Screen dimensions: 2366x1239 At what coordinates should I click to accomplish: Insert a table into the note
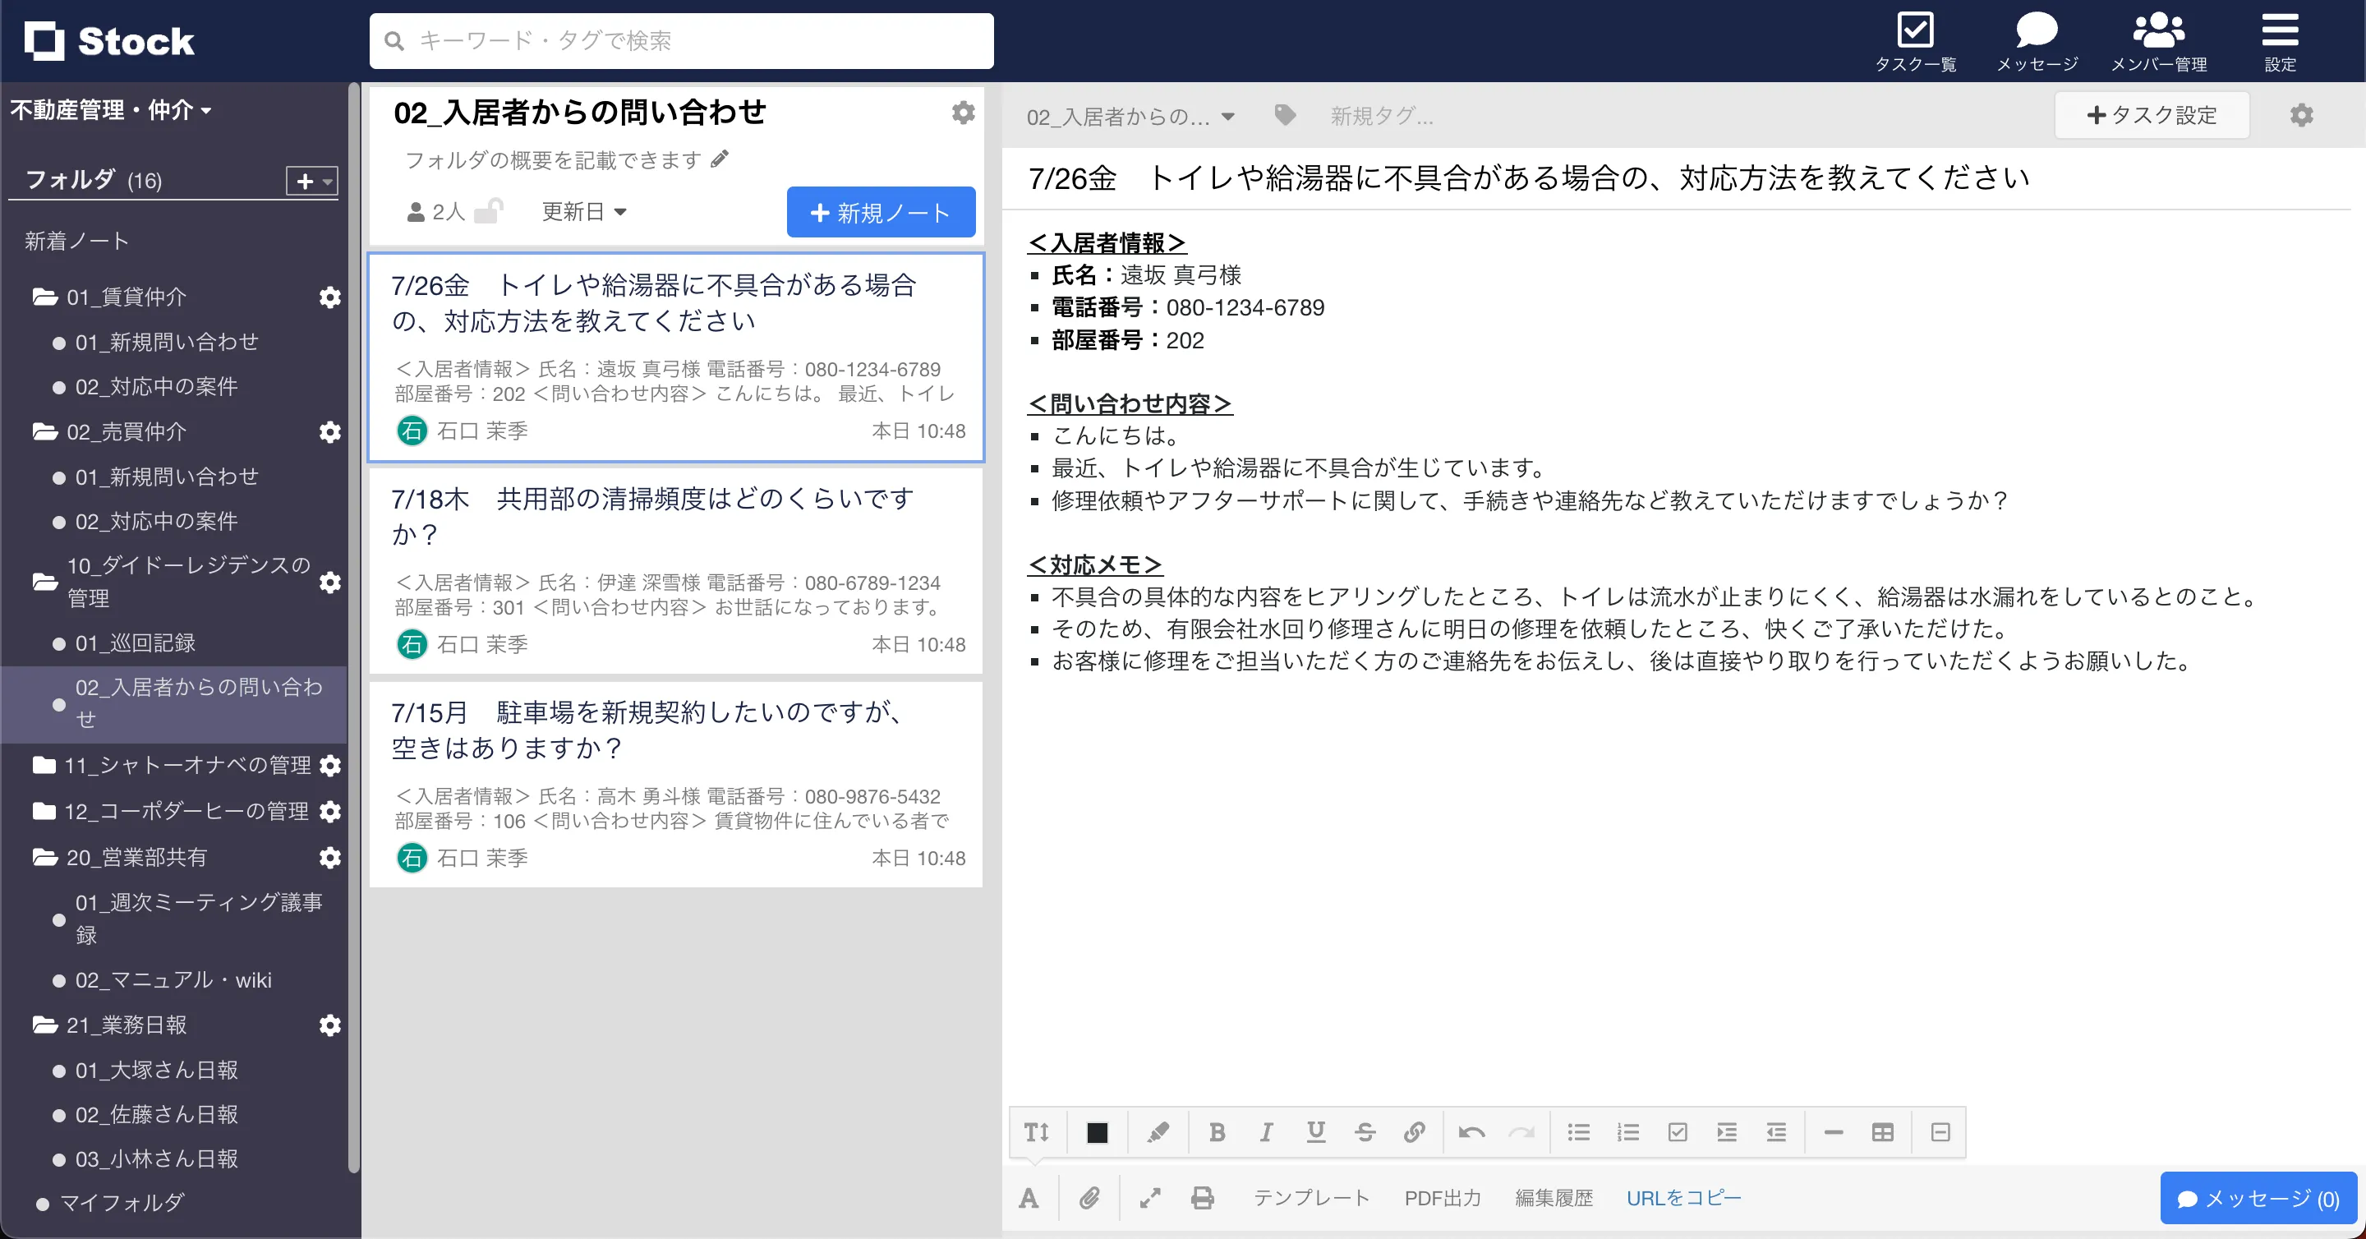click(x=1883, y=1132)
